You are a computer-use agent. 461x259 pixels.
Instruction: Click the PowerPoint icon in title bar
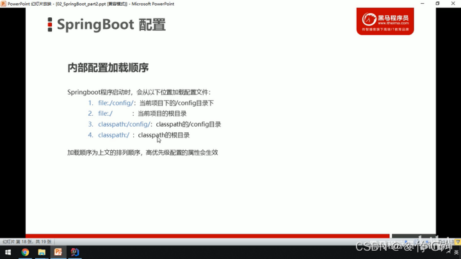(x=3, y=4)
